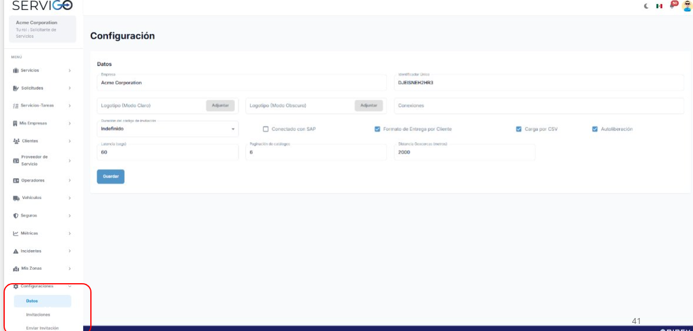Expand the Operadores chevron
The image size is (693, 331).
click(70, 181)
